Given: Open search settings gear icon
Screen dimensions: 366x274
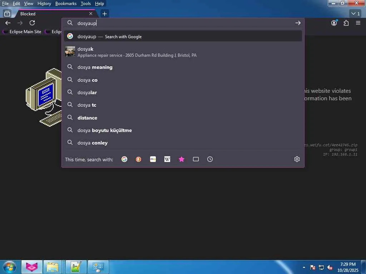Looking at the screenshot, I should point(297,159).
